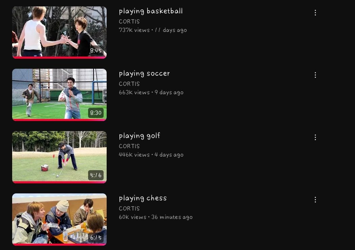Visit CORTIS channel under playing basketball
Viewport: 355px width, 250px height.
pos(129,22)
